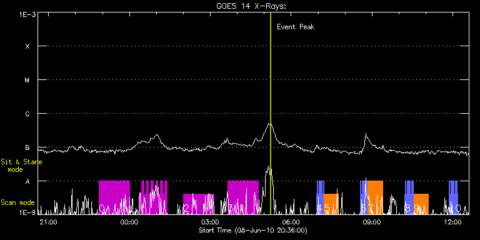
Task: Click the orange block labeled 7
Action: pyautogui.click(x=375, y=197)
